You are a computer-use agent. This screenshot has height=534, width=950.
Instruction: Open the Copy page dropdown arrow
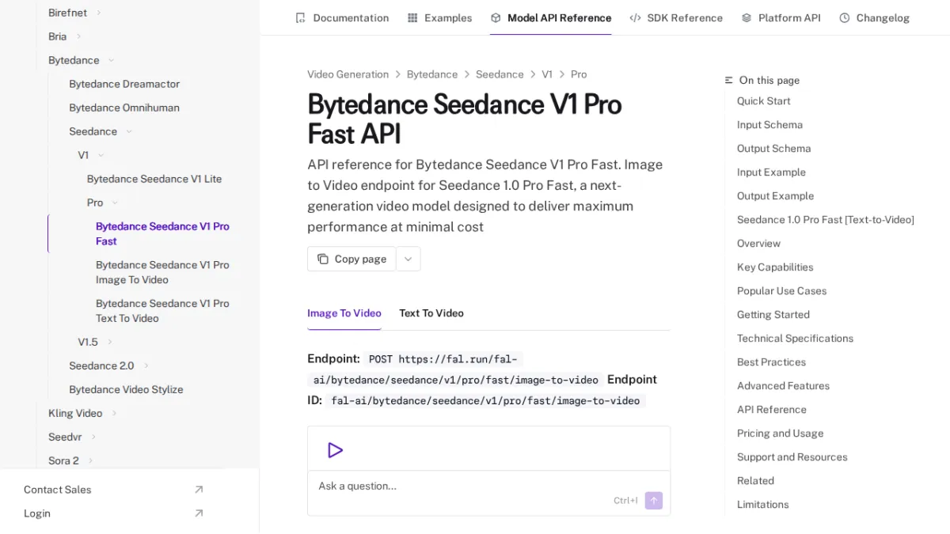click(x=408, y=259)
